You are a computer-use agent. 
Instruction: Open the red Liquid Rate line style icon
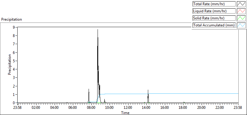(x=241, y=11)
